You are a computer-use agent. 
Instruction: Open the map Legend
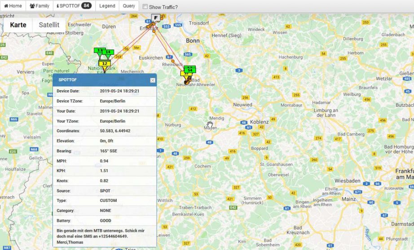tap(107, 6)
